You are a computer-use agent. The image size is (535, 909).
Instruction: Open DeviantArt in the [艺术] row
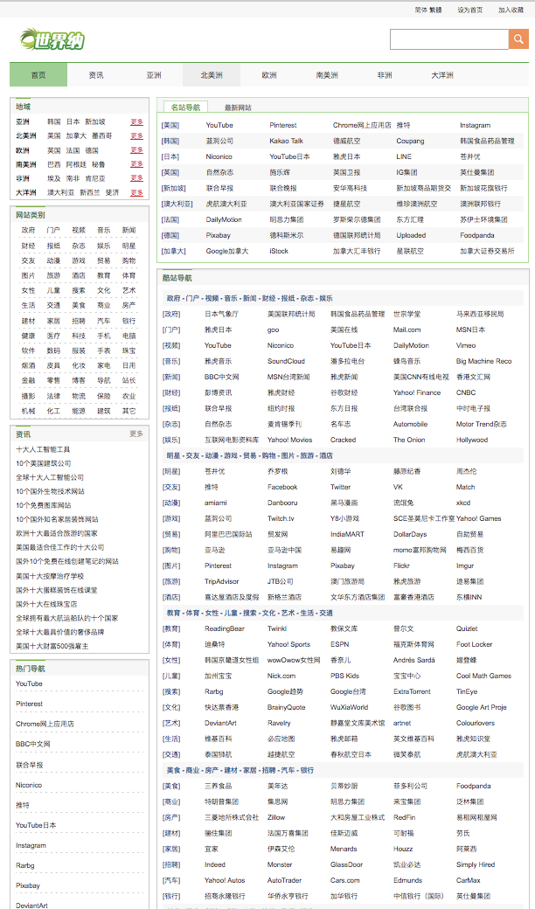pos(221,723)
